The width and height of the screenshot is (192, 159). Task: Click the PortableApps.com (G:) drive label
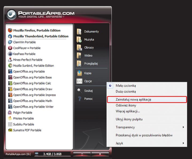click(x=18, y=154)
